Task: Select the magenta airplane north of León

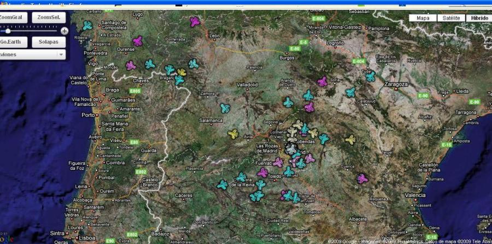Action: (195, 22)
